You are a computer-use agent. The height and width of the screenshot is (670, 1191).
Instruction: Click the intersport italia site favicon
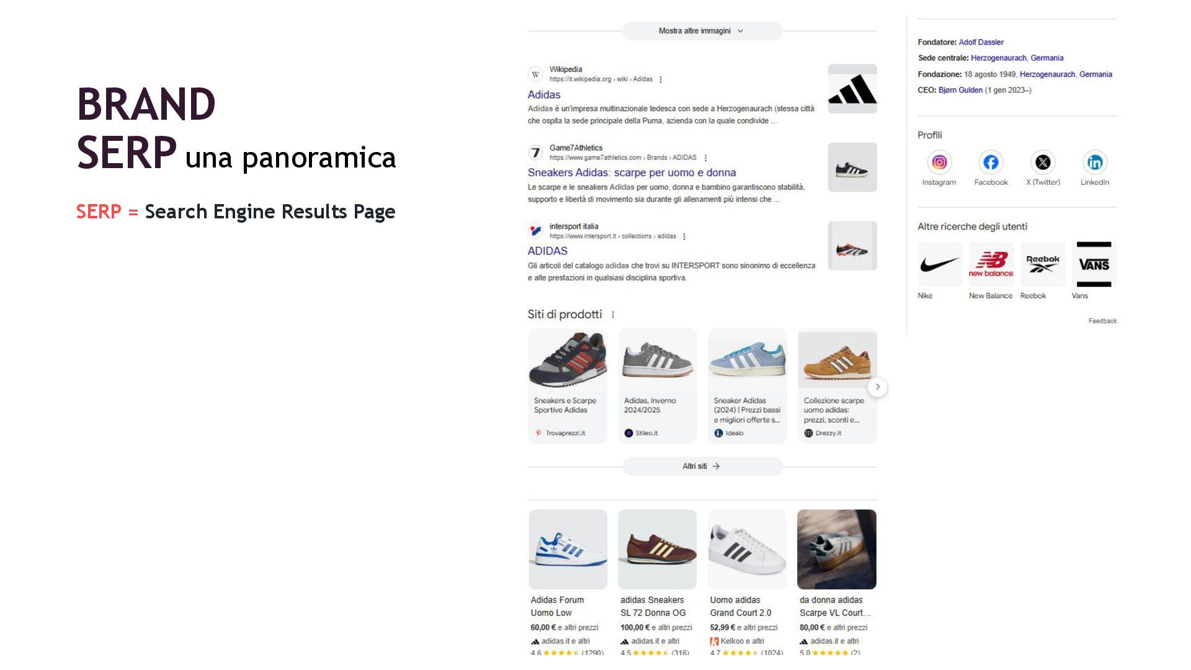[535, 231]
